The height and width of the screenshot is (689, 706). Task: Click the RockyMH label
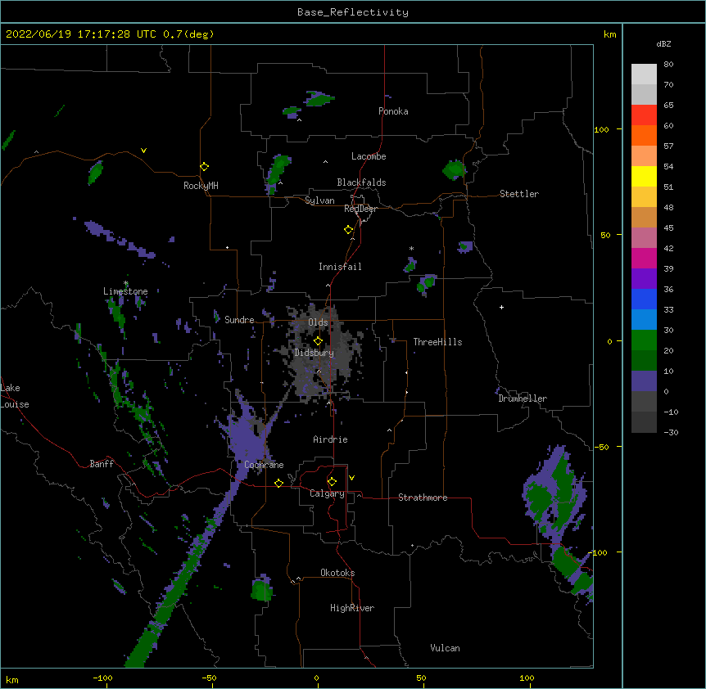click(201, 186)
